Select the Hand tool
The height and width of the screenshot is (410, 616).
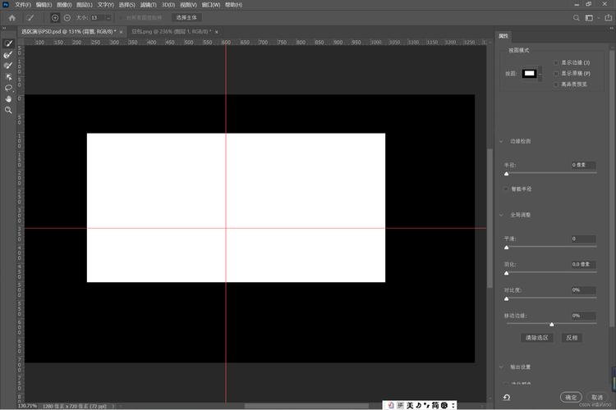(x=9, y=99)
